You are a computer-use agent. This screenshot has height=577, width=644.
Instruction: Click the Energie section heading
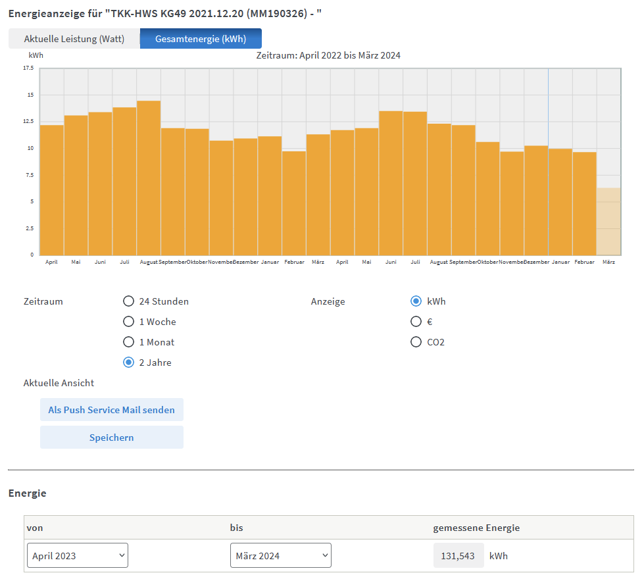coord(28,493)
